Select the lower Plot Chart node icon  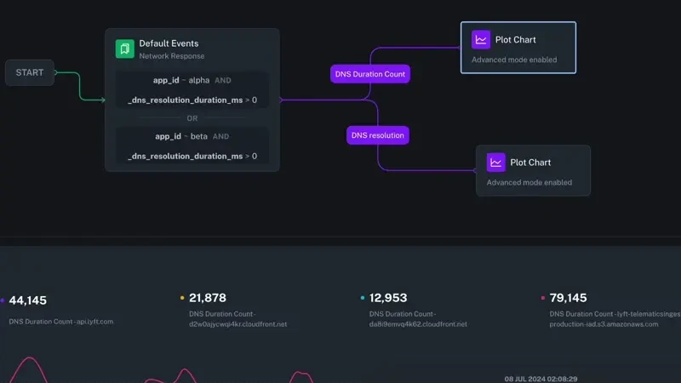495,163
